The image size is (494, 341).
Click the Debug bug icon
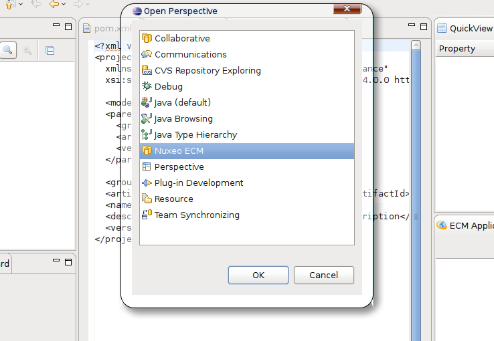147,86
